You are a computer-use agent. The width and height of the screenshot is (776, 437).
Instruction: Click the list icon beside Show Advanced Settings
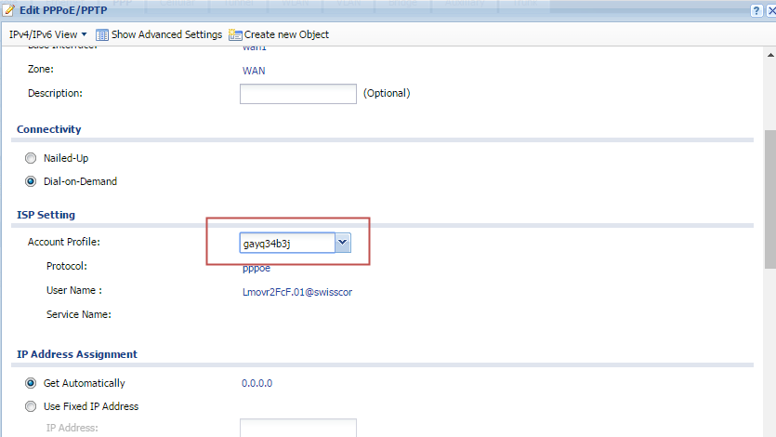coord(102,34)
